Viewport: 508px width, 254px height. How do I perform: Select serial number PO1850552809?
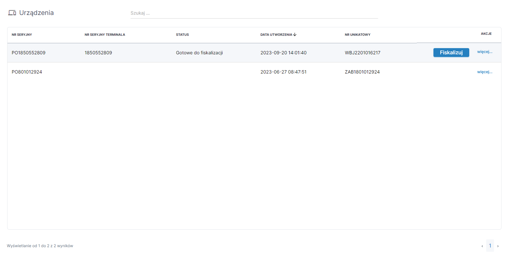tap(29, 53)
